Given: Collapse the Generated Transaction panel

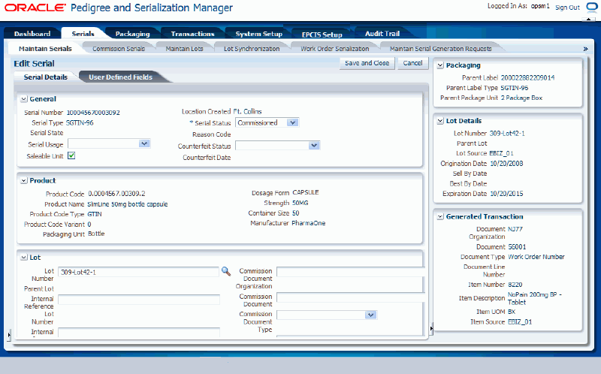Looking at the screenshot, I should 440,216.
